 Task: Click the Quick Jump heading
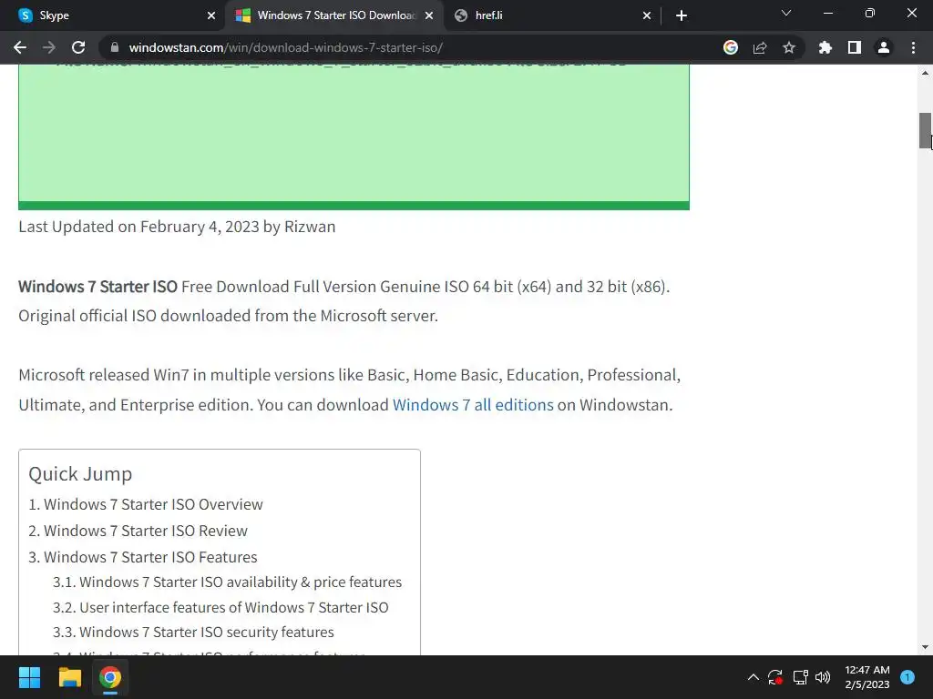(x=80, y=473)
